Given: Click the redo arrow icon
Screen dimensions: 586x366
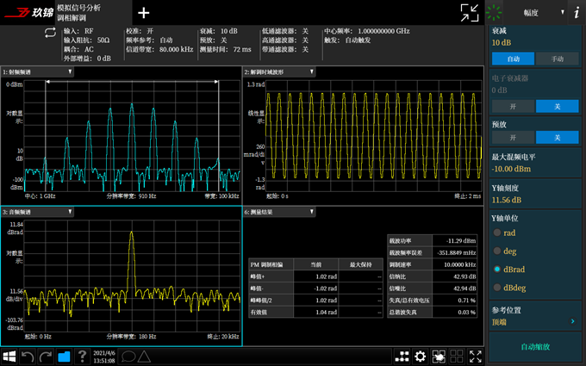Looking at the screenshot, I should (x=46, y=357).
